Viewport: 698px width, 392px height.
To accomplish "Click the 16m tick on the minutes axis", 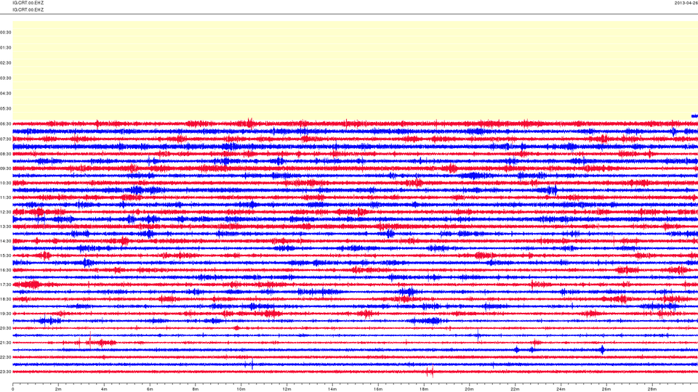I will pos(378,389).
